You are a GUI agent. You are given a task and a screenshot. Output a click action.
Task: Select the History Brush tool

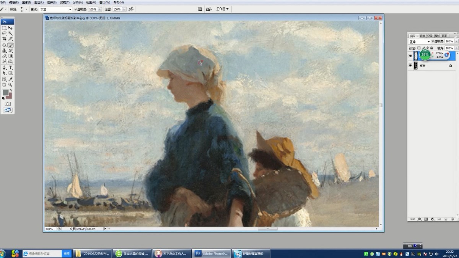point(10,50)
